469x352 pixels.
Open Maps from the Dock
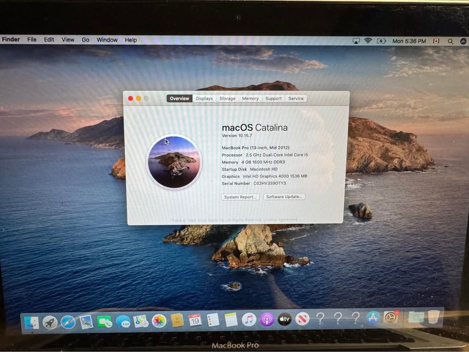pos(141,321)
